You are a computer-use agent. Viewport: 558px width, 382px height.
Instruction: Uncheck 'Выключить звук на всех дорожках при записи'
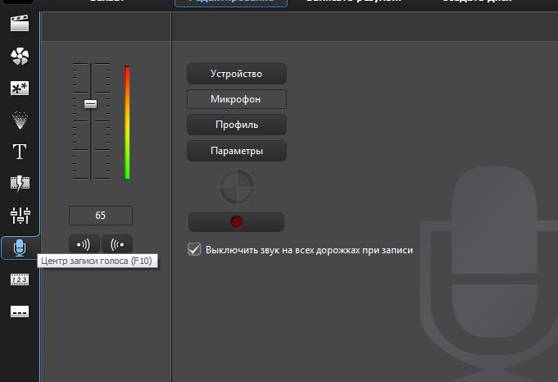(194, 248)
